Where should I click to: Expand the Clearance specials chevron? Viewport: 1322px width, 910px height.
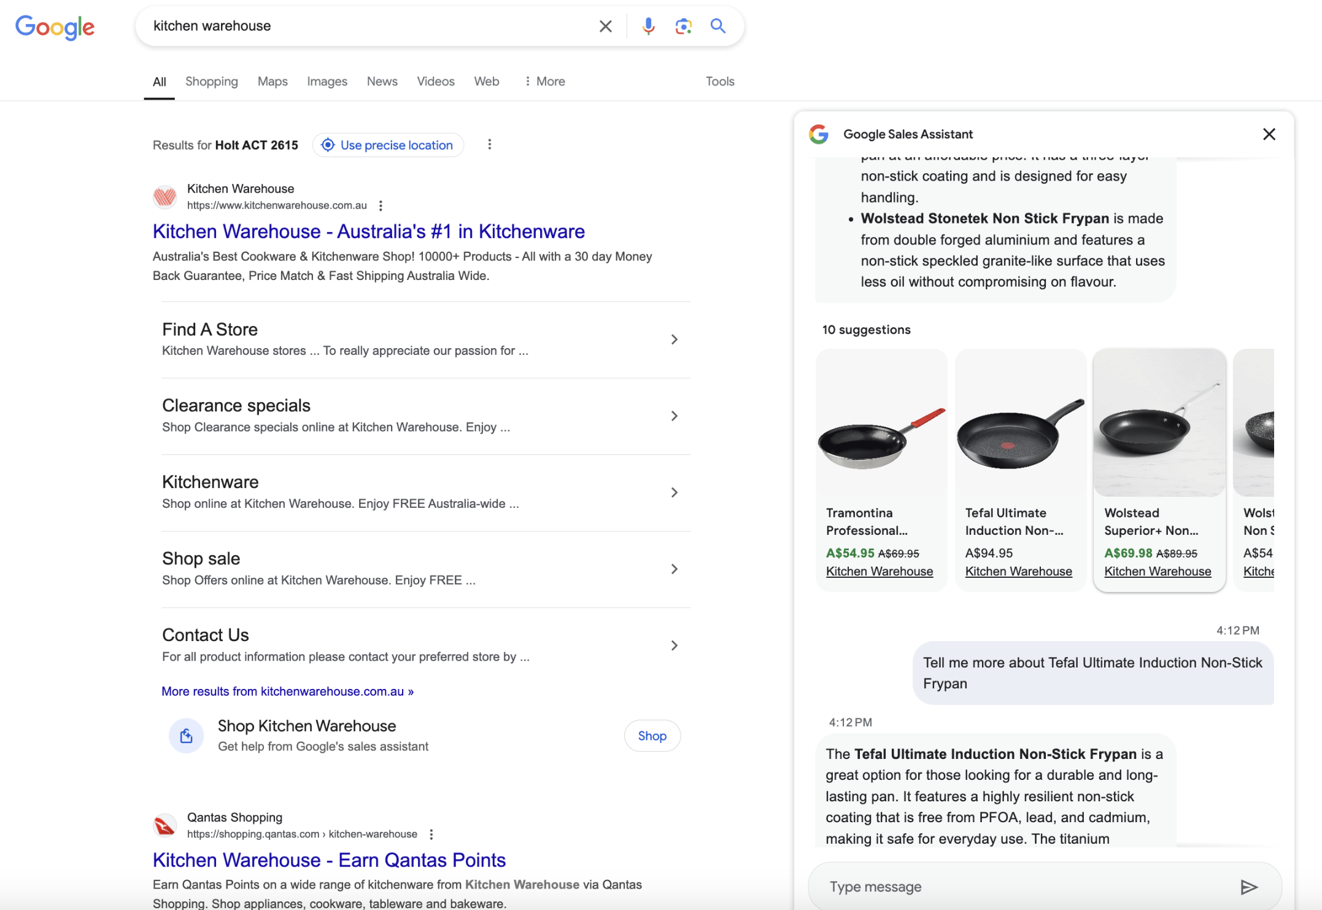click(674, 416)
